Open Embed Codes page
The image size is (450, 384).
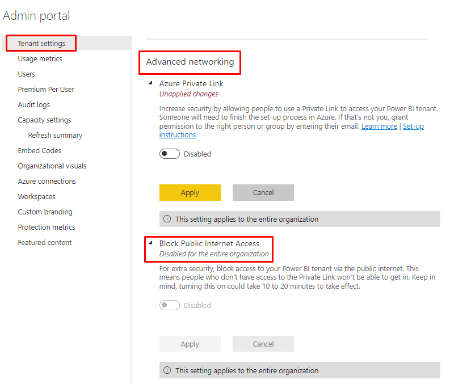tap(39, 151)
